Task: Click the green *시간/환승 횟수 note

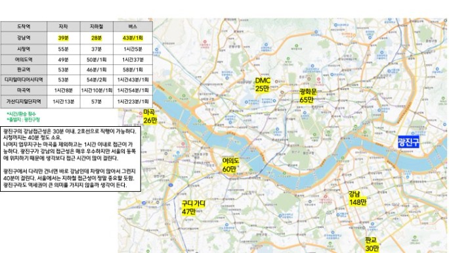Action: tap(22, 114)
